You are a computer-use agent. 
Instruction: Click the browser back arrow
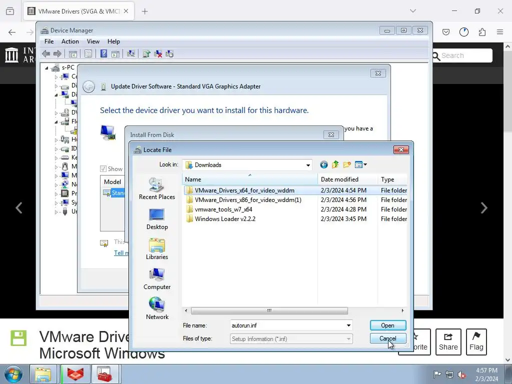(x=12, y=32)
